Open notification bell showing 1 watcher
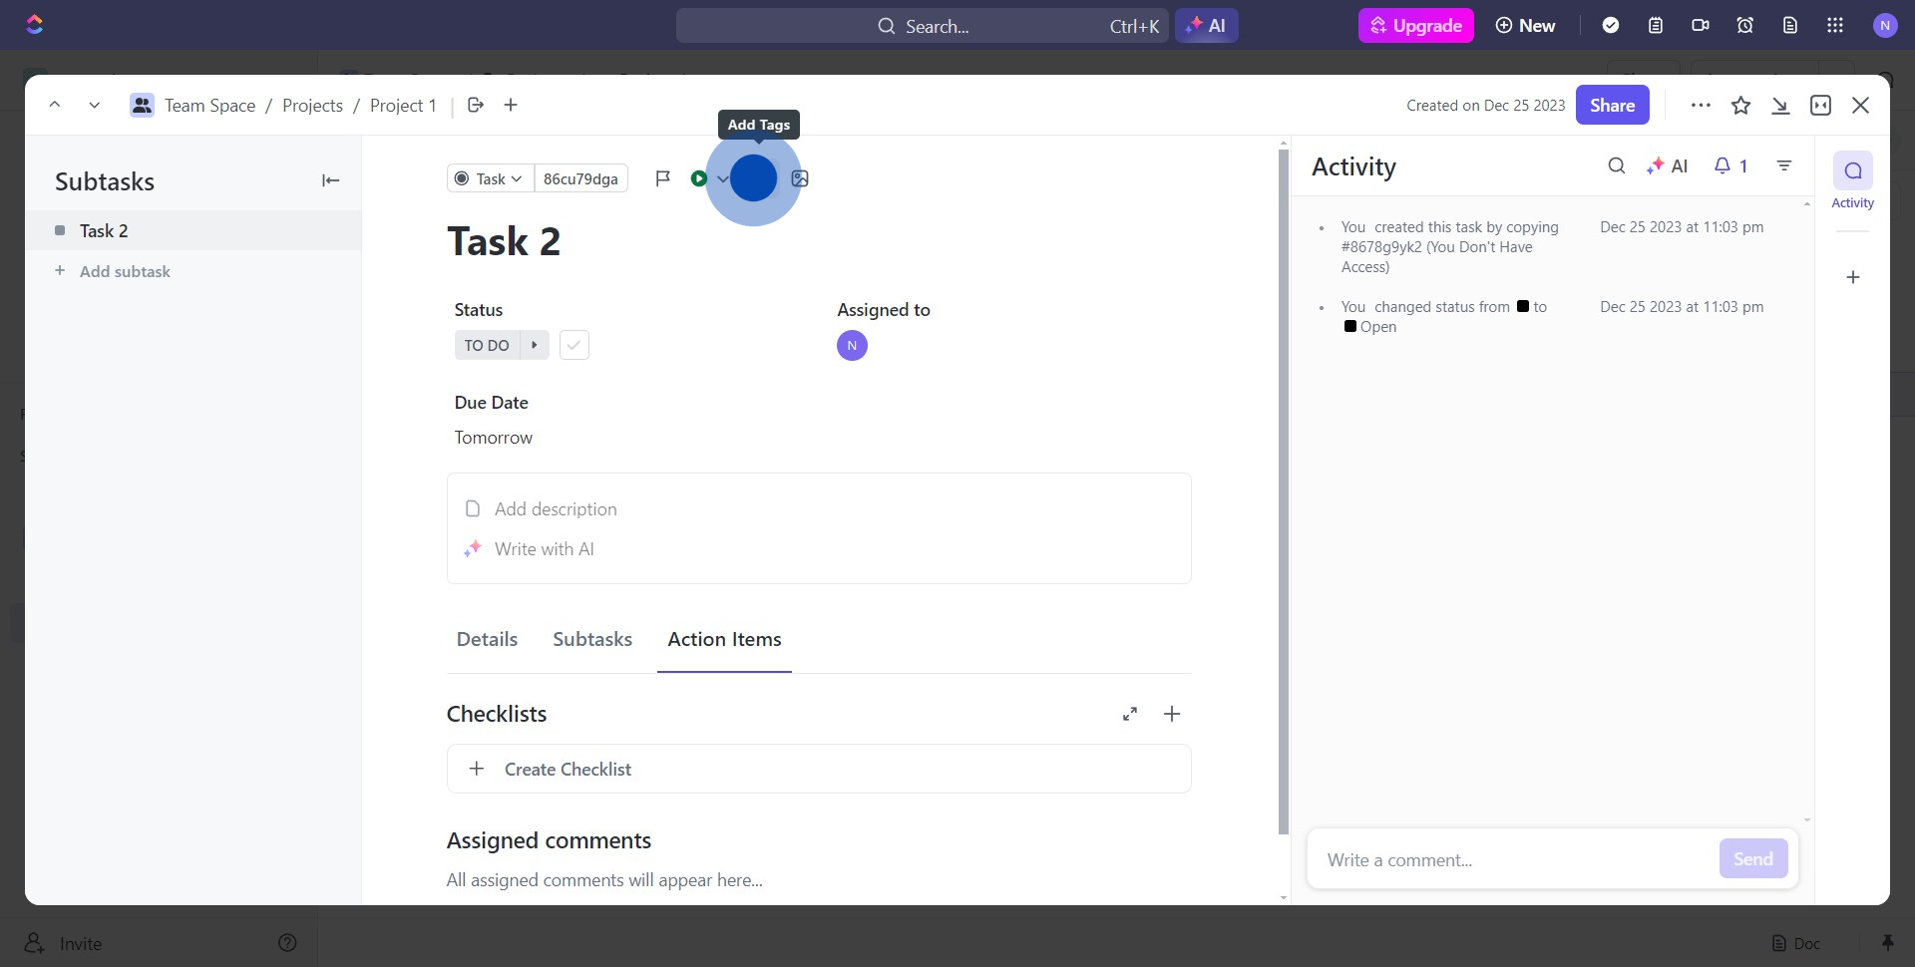This screenshot has height=967, width=1915. [x=1730, y=166]
